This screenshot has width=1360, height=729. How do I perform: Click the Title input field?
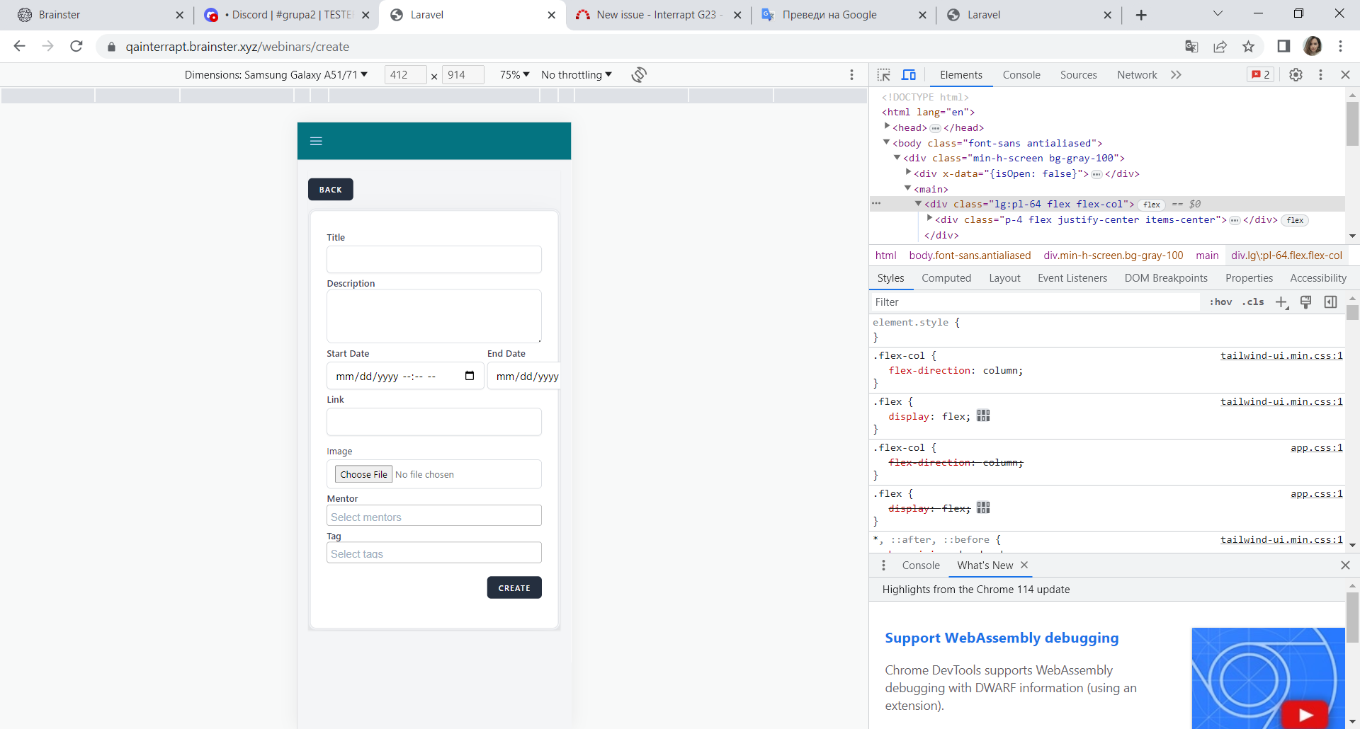(433, 260)
